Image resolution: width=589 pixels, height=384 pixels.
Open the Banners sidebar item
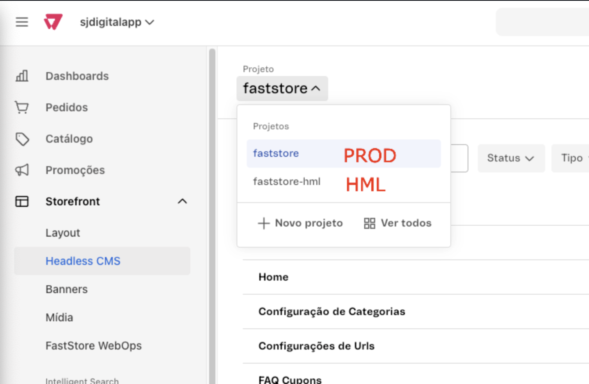coord(67,289)
